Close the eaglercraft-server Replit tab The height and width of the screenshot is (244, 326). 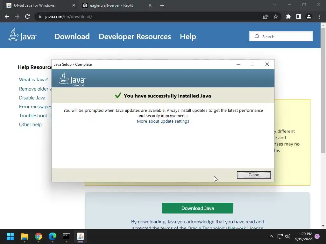(150, 5)
